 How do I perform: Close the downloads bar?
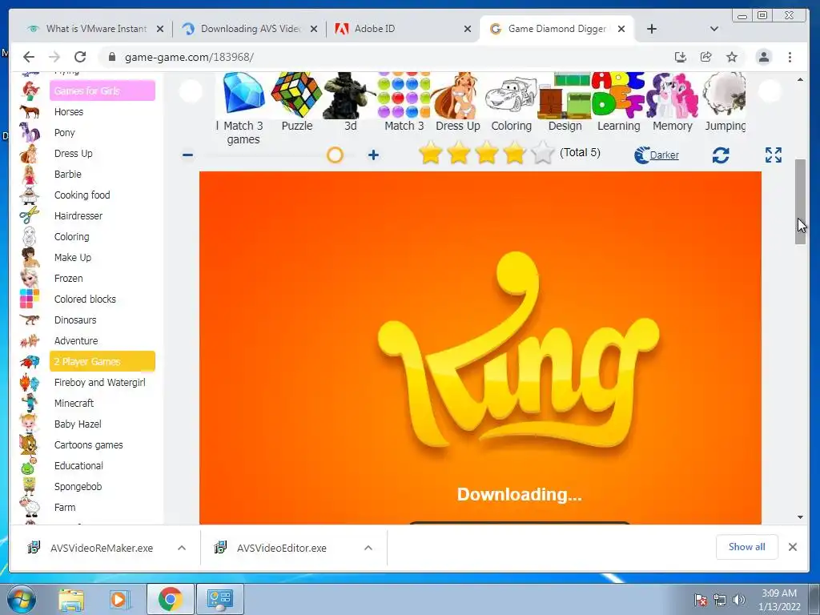(793, 547)
